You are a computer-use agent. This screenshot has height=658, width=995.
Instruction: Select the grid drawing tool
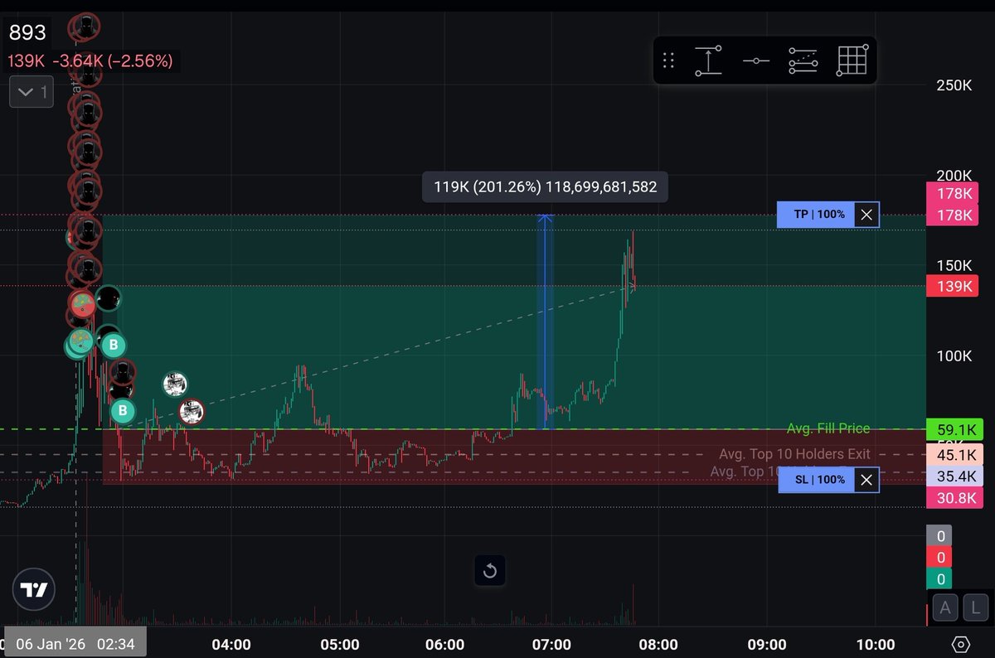852,60
